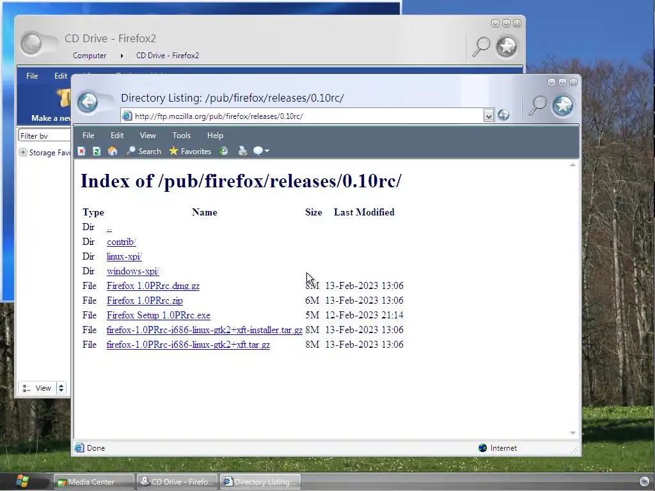The height and width of the screenshot is (491, 655).
Task: Download Firefox Setup 1.0PRrc.exe
Action: [x=159, y=315]
